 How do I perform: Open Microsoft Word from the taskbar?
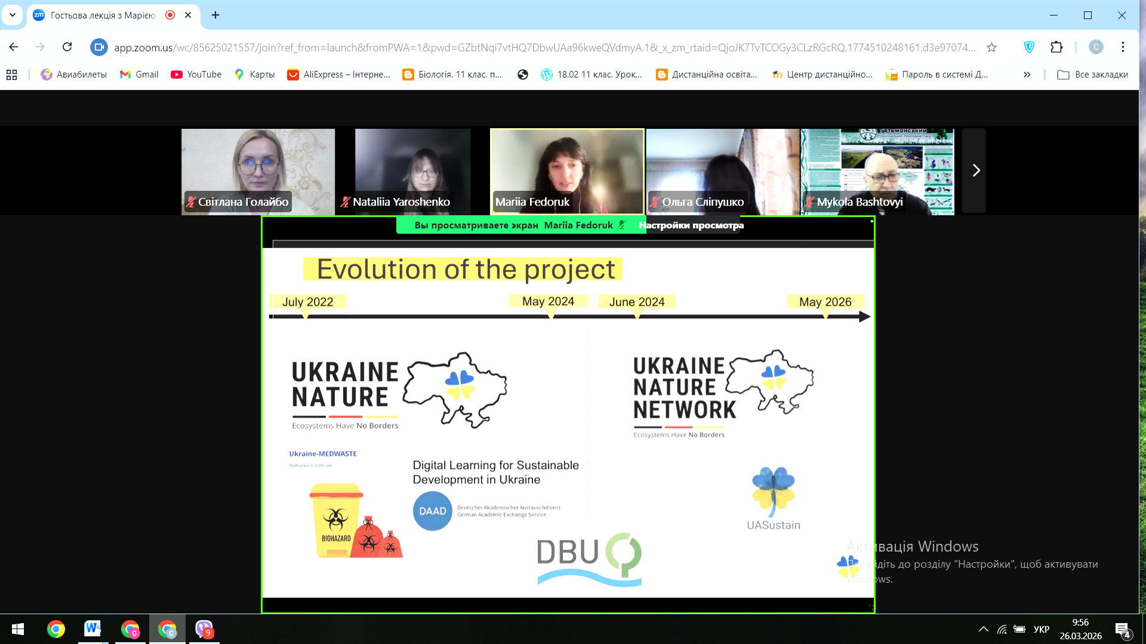pyautogui.click(x=93, y=629)
